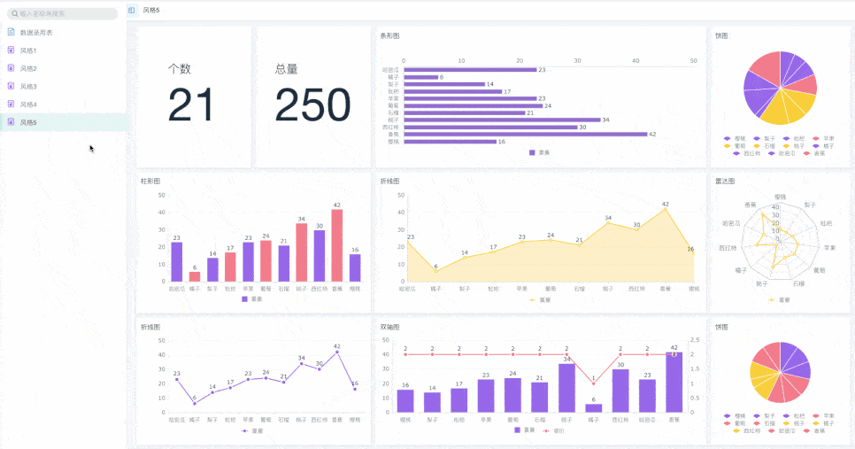
Task: Click the purple 30 column in 柱形图
Action: (320, 256)
